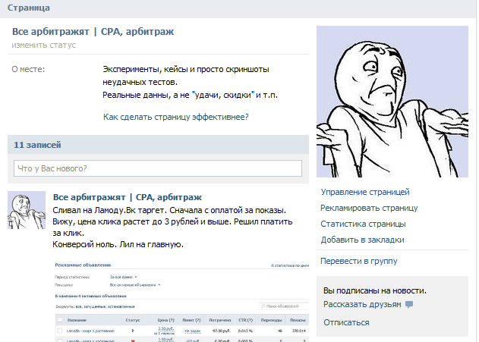The height and width of the screenshot is (342, 479).
Task: Click the Статус column header
Action: tap(133, 320)
